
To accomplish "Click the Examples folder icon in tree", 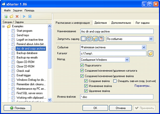I will pyautogui.click(x=9, y=26).
